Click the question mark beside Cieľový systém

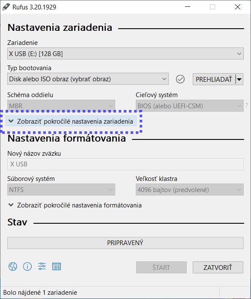(x=247, y=106)
